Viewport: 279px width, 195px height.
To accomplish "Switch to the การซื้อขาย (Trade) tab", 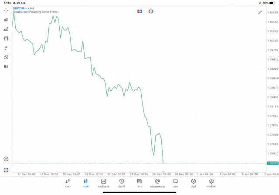I will tap(103, 183).
